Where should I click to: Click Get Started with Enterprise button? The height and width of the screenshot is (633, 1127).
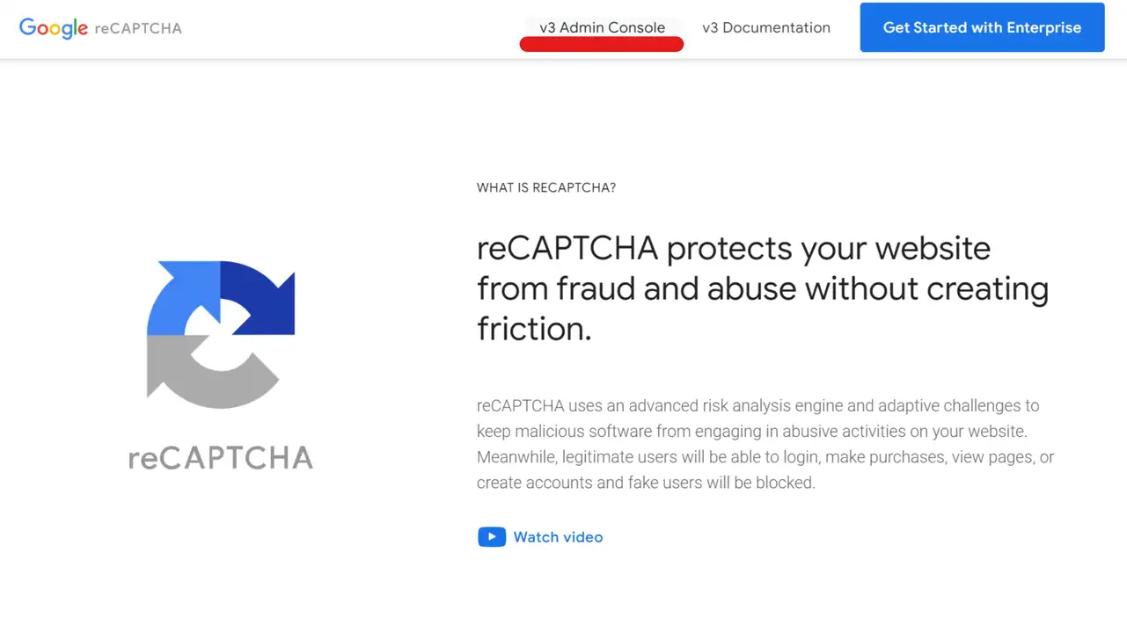982,27
